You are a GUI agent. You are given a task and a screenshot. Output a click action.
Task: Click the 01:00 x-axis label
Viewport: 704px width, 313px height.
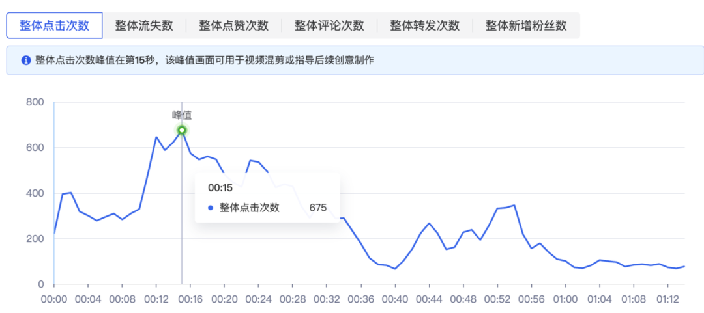(566, 299)
